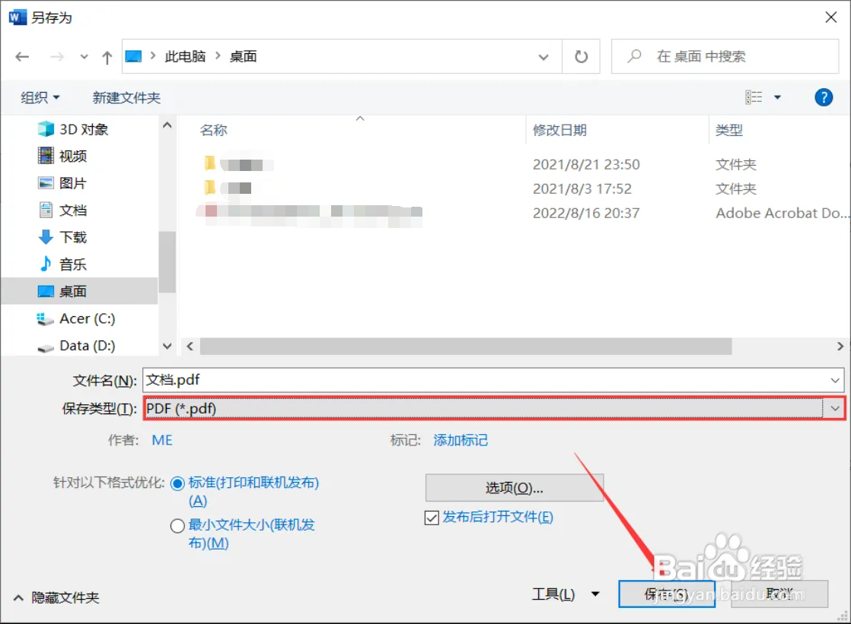Open the help button in dialog corner
The image size is (851, 624).
coord(823,97)
